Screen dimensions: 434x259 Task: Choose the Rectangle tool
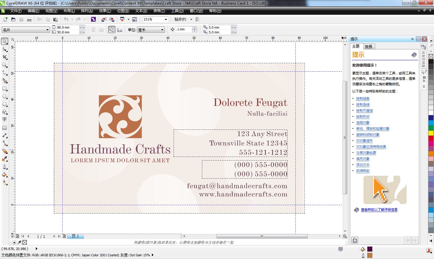point(5,89)
